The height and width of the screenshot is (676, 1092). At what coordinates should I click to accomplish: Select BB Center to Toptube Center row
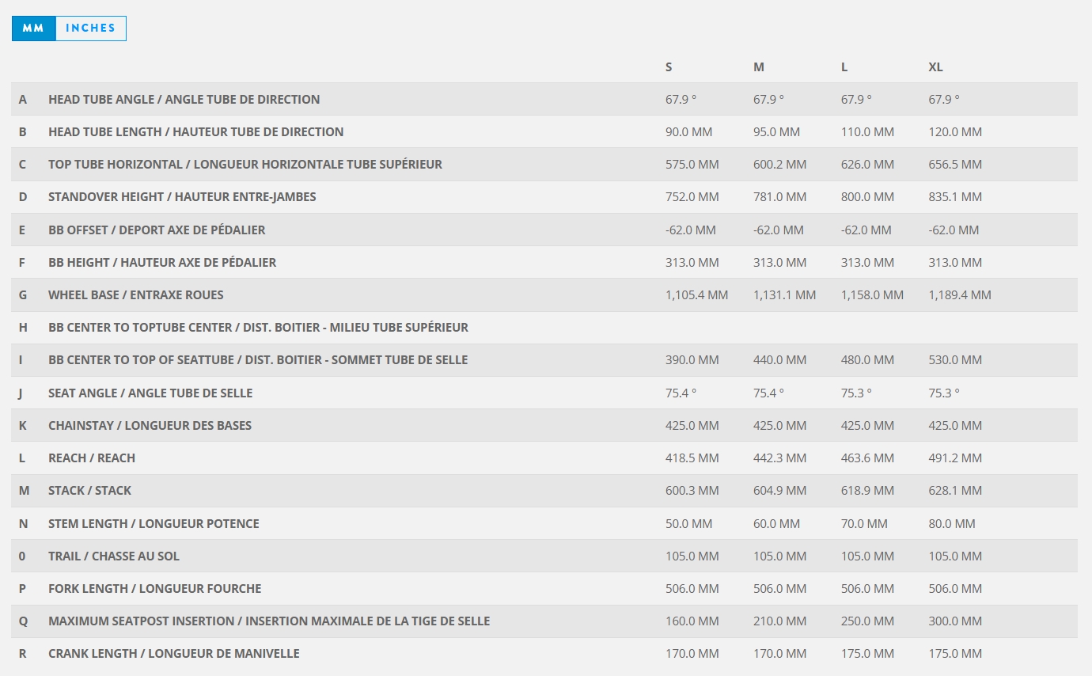(x=258, y=328)
